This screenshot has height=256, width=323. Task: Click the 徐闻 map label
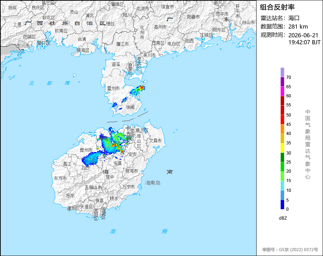(130, 107)
